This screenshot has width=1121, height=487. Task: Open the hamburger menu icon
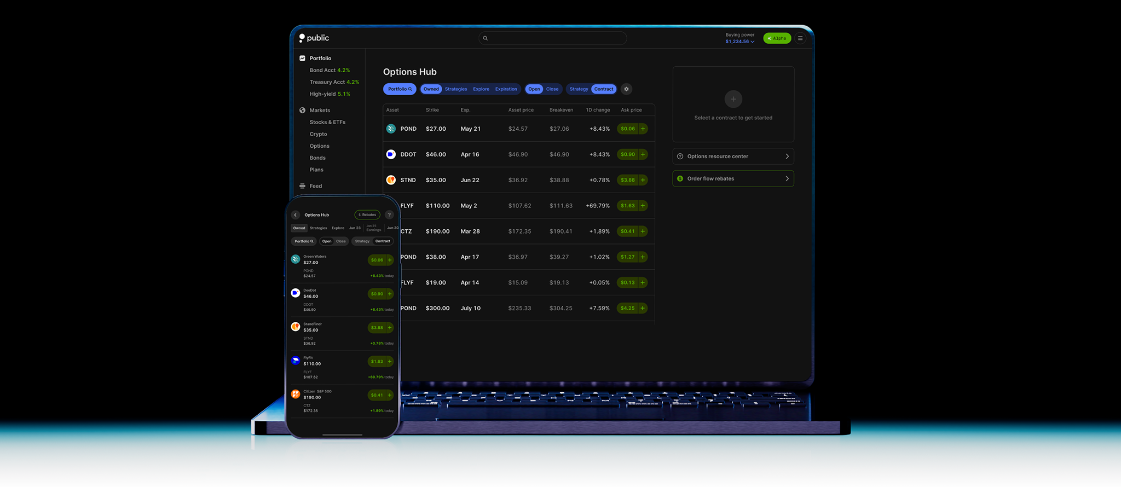point(800,38)
